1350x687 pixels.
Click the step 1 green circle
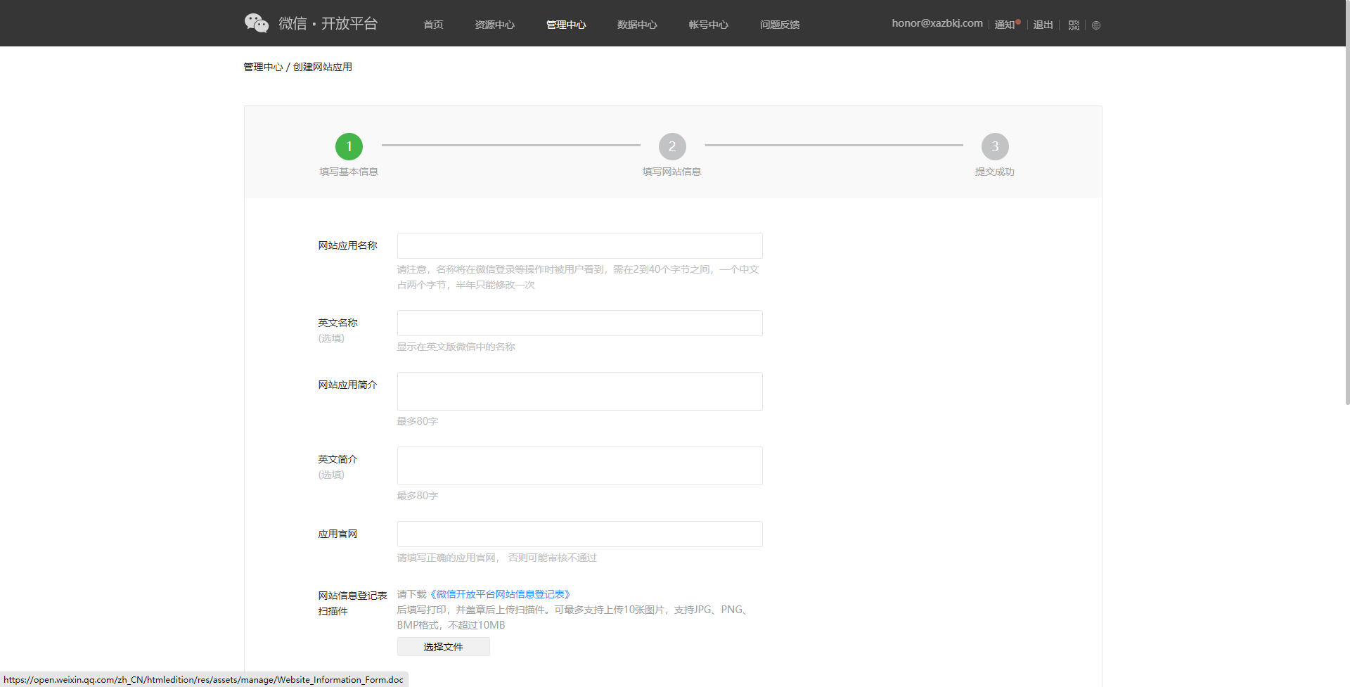[349, 146]
